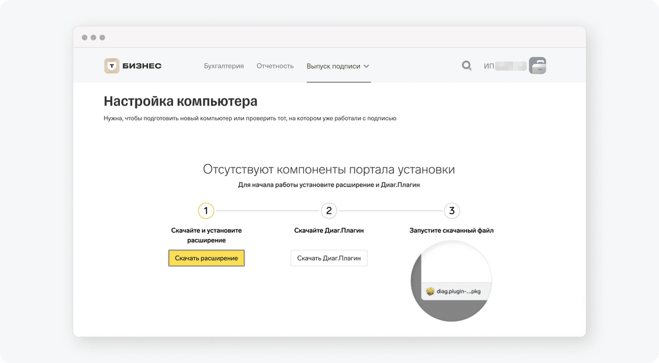Image resolution: width=659 pixels, height=363 pixels.
Task: Open the Бухгалтерия section
Action: [224, 66]
